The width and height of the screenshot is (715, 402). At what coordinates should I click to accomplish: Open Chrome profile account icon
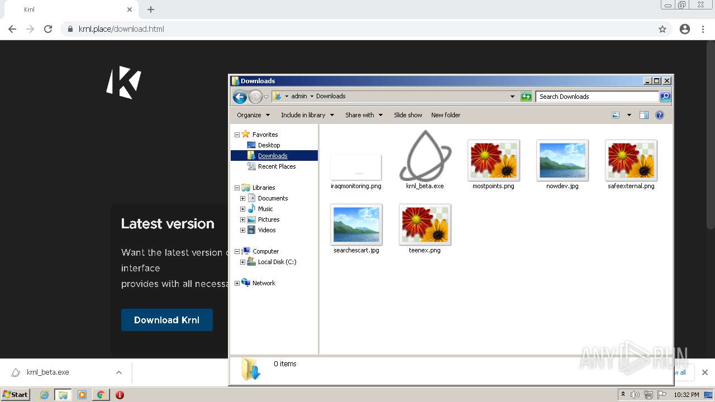point(685,29)
